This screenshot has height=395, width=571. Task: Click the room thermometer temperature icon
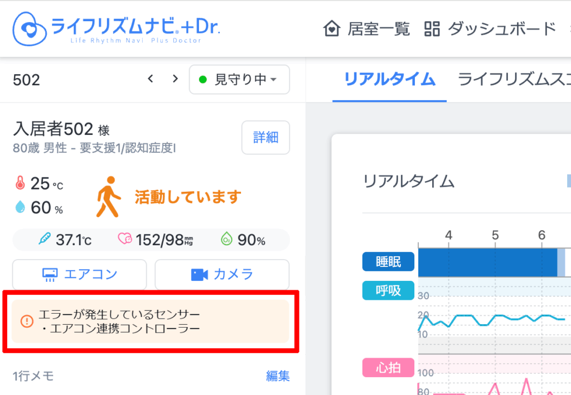(x=21, y=183)
